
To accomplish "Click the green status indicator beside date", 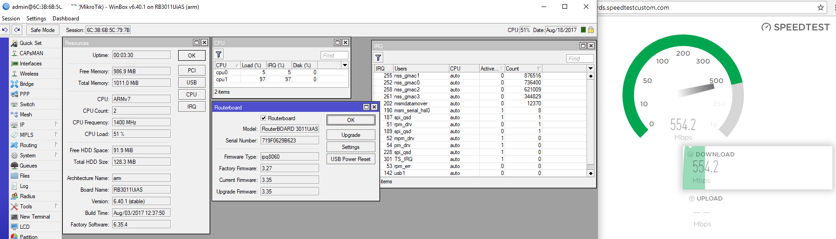I will coord(583,30).
